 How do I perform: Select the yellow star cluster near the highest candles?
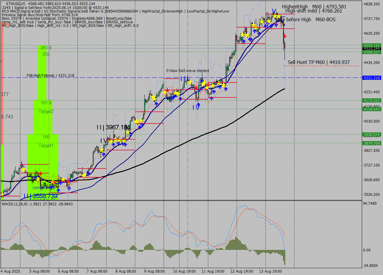click(275, 16)
